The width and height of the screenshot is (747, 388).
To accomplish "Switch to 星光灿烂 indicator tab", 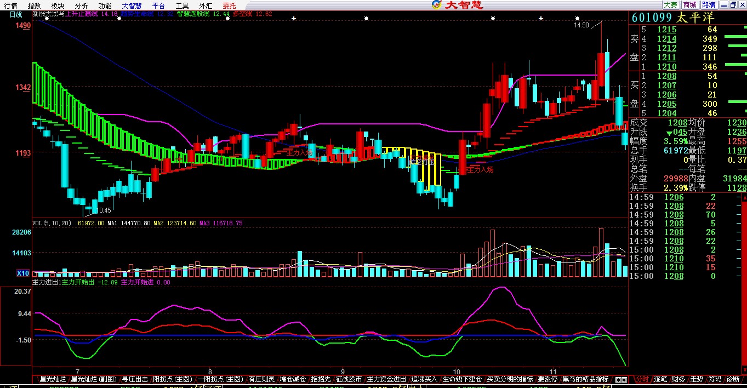I will click(53, 379).
